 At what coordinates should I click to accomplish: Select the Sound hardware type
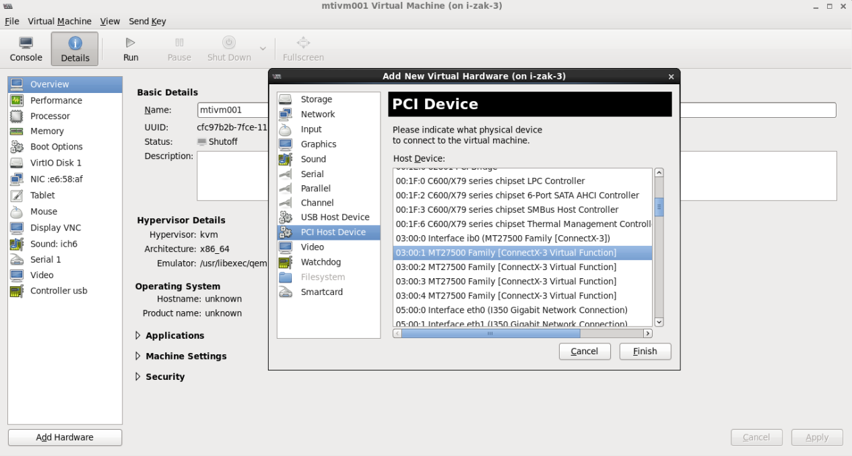click(313, 158)
